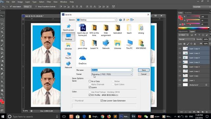Click the red R slider in Color panel

pyautogui.click(x=193, y=17)
